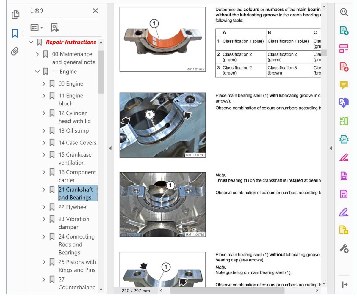Open the page thumbnails panel
The image size is (357, 298).
coord(15,15)
